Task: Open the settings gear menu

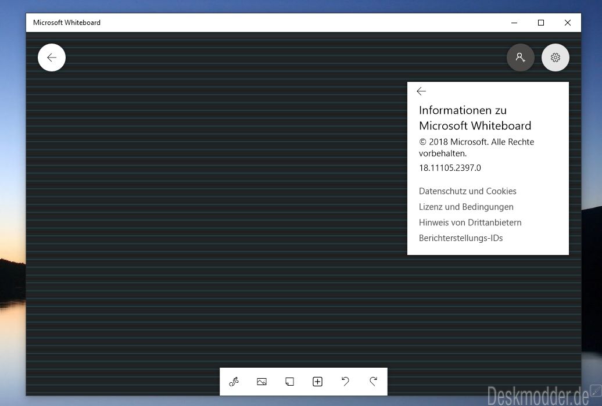Action: tap(556, 58)
